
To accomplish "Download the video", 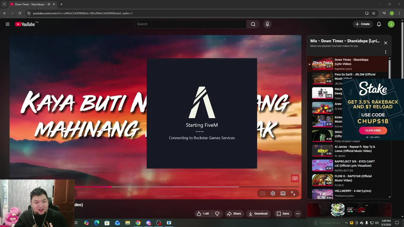I will click(258, 214).
